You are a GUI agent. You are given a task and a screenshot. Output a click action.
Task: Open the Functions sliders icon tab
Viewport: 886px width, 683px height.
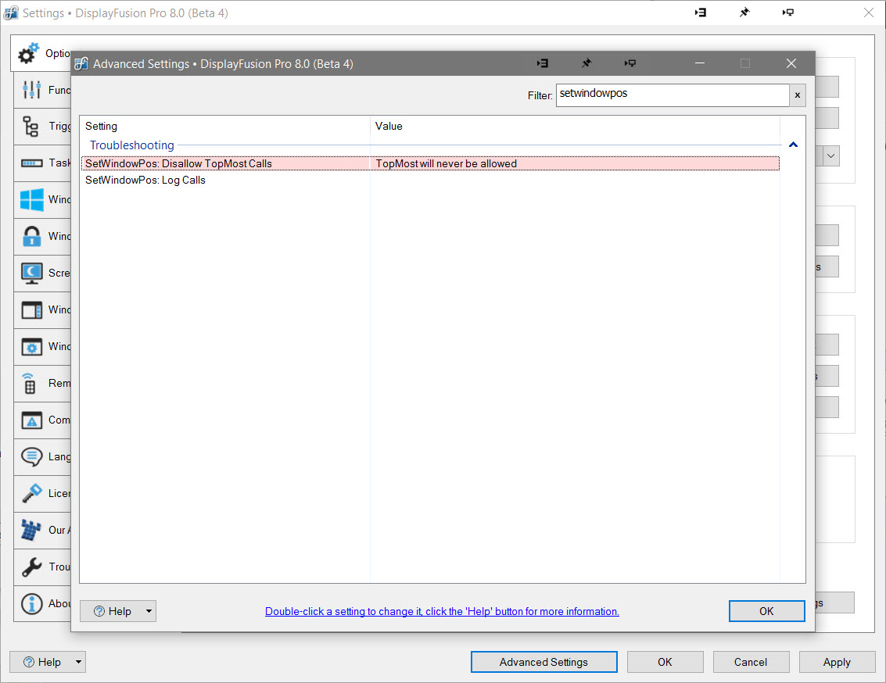(32, 90)
